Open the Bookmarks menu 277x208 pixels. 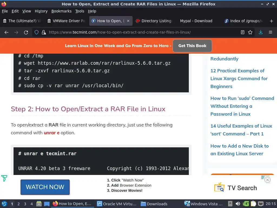pyautogui.click(x=61, y=11)
